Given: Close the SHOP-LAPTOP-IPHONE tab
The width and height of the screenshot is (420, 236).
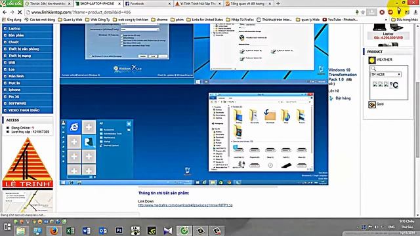Looking at the screenshot, I should click(119, 4).
